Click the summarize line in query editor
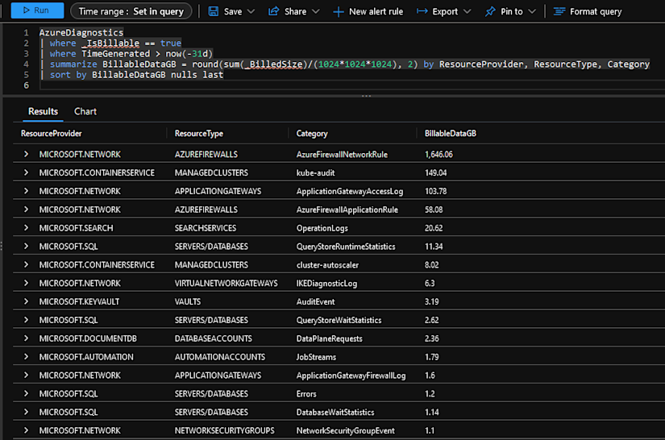The height and width of the screenshot is (440, 665). coord(345,64)
